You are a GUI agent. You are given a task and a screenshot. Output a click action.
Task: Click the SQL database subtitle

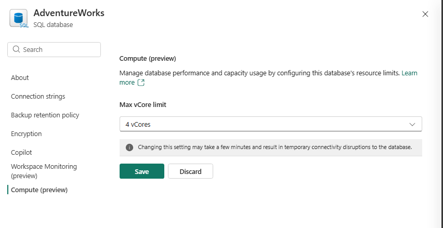click(53, 25)
